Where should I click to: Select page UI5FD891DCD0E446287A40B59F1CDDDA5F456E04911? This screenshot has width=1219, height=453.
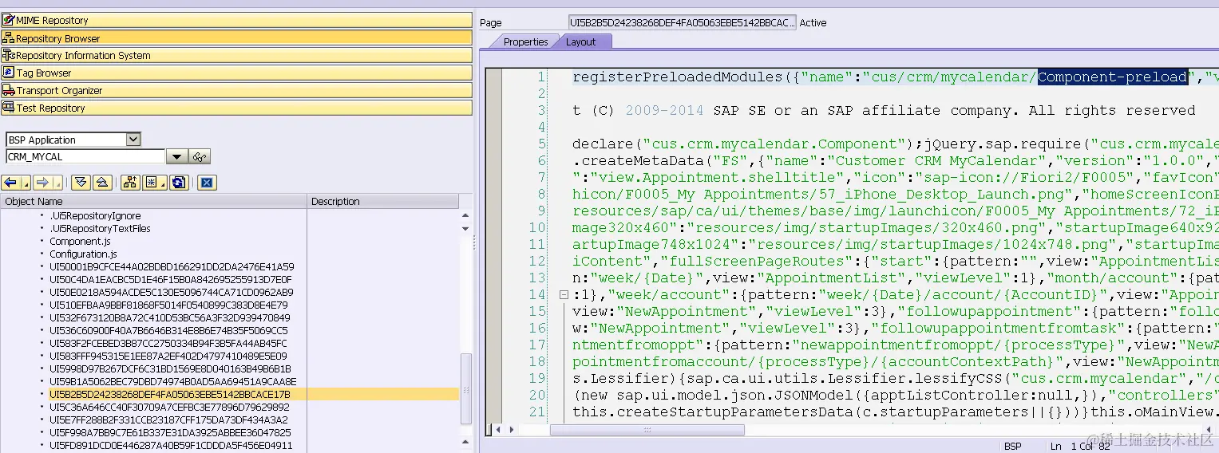pyautogui.click(x=171, y=445)
